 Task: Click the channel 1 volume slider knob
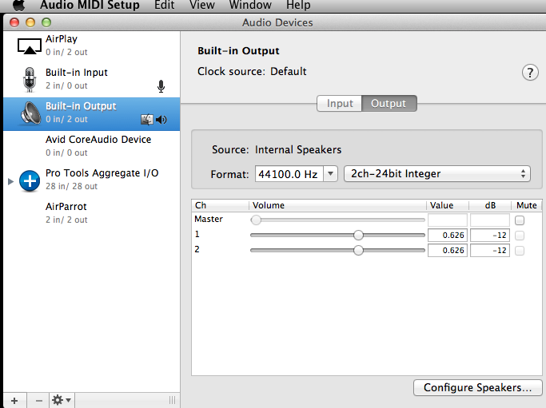(x=358, y=235)
